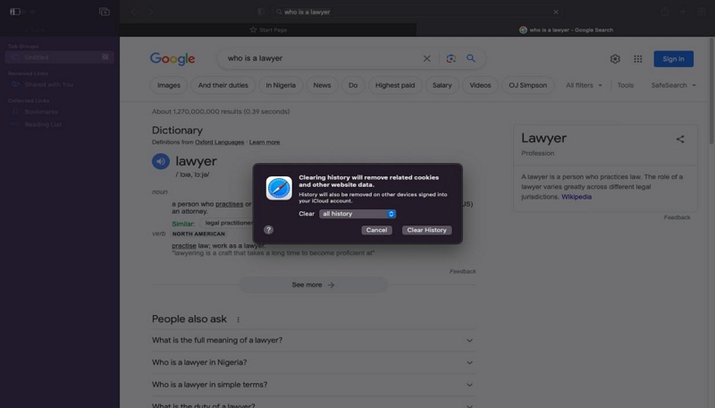Expand Who is a lawyer in Nigeria
Screen dimensions: 715x408
[314, 362]
